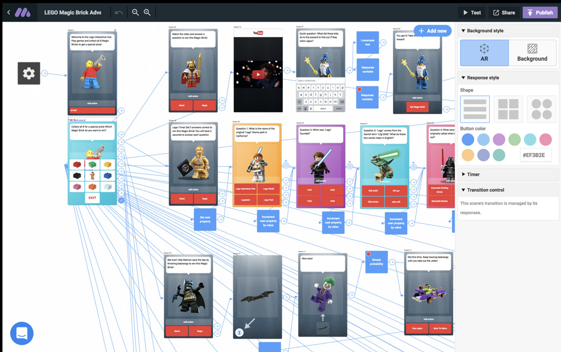Image resolution: width=561 pixels, height=352 pixels.
Task: Open the Joker Now toss scene
Action: (322, 295)
